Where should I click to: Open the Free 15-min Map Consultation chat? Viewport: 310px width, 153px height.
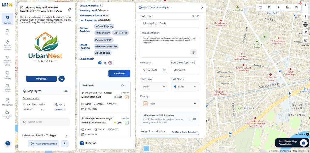[292, 143]
